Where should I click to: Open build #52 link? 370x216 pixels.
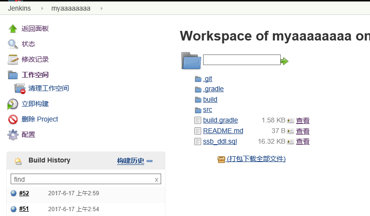click(x=24, y=193)
